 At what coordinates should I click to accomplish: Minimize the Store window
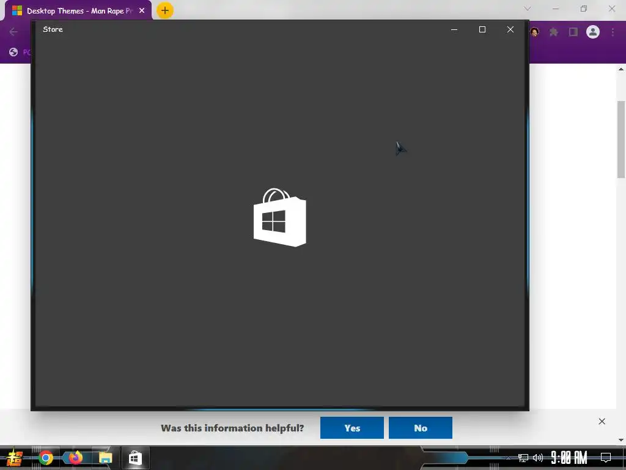[454, 29]
